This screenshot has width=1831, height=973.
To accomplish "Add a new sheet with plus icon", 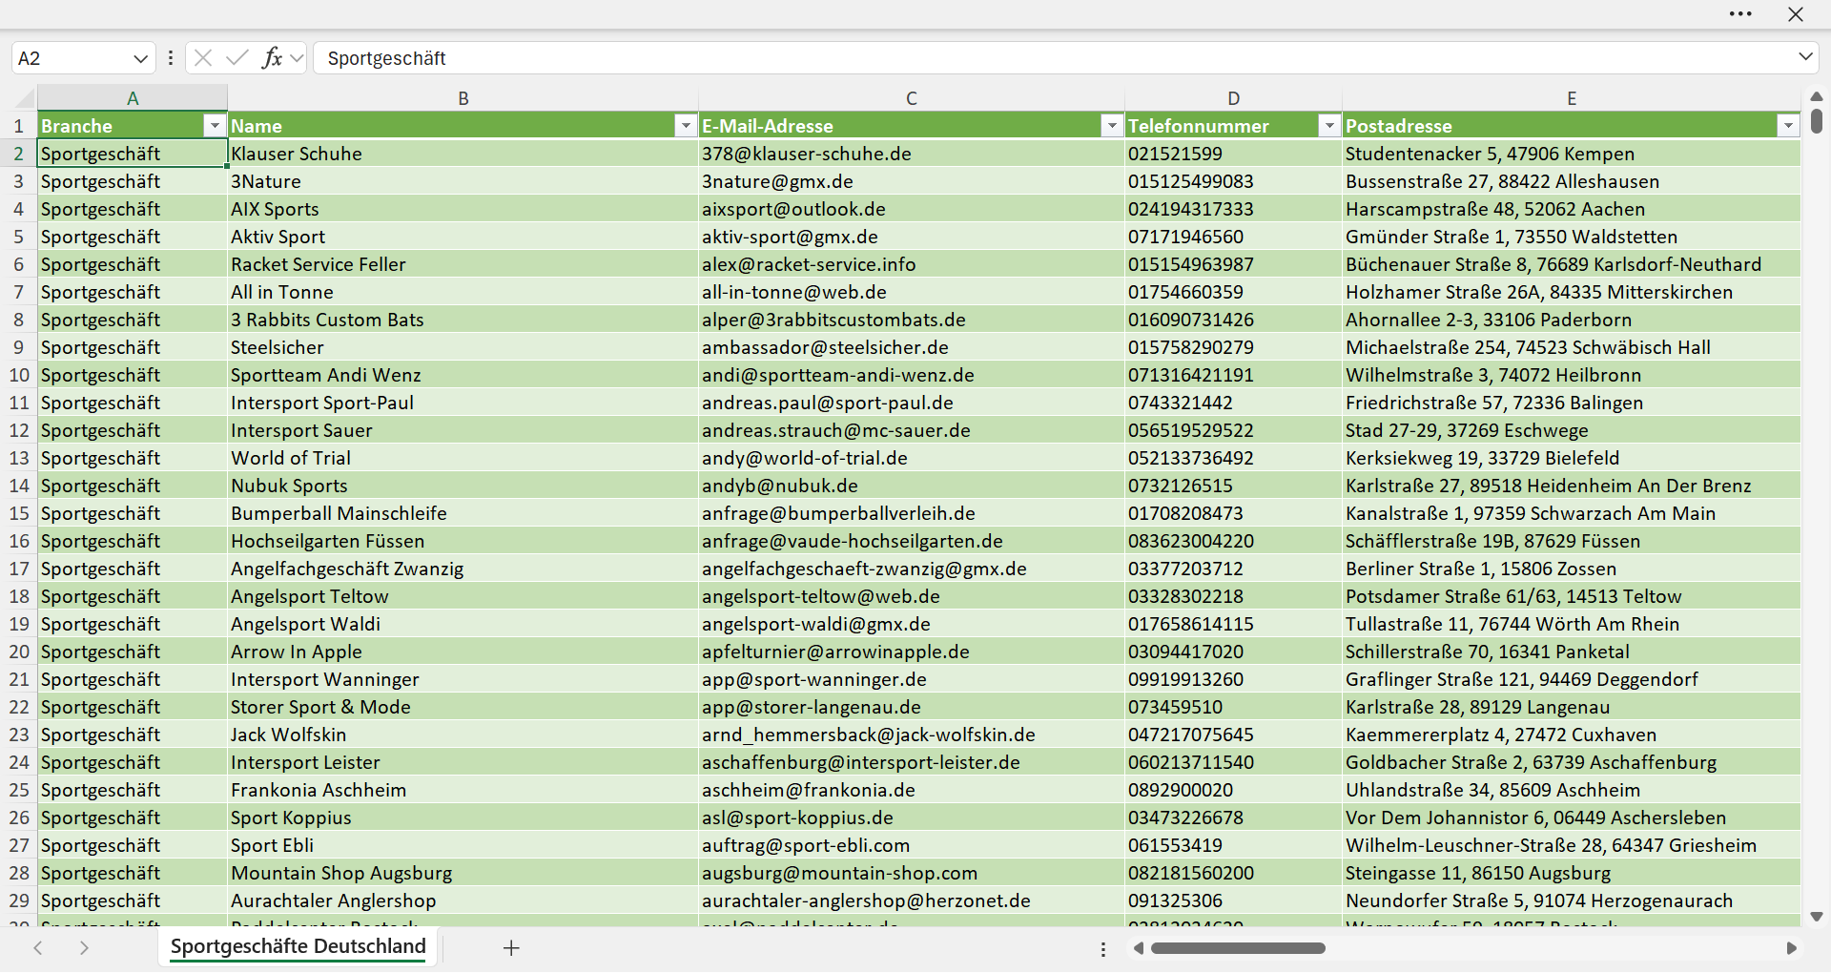I will pyautogui.click(x=511, y=947).
